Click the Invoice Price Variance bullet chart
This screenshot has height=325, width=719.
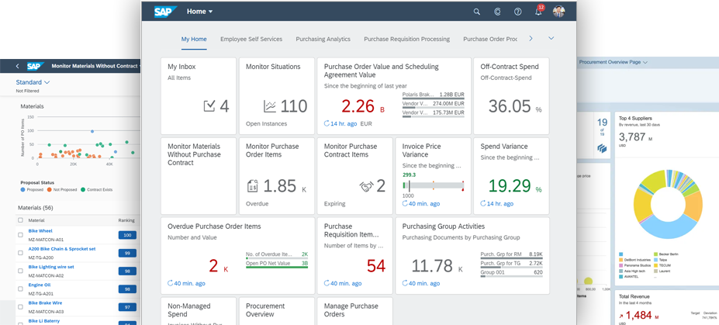(x=433, y=186)
